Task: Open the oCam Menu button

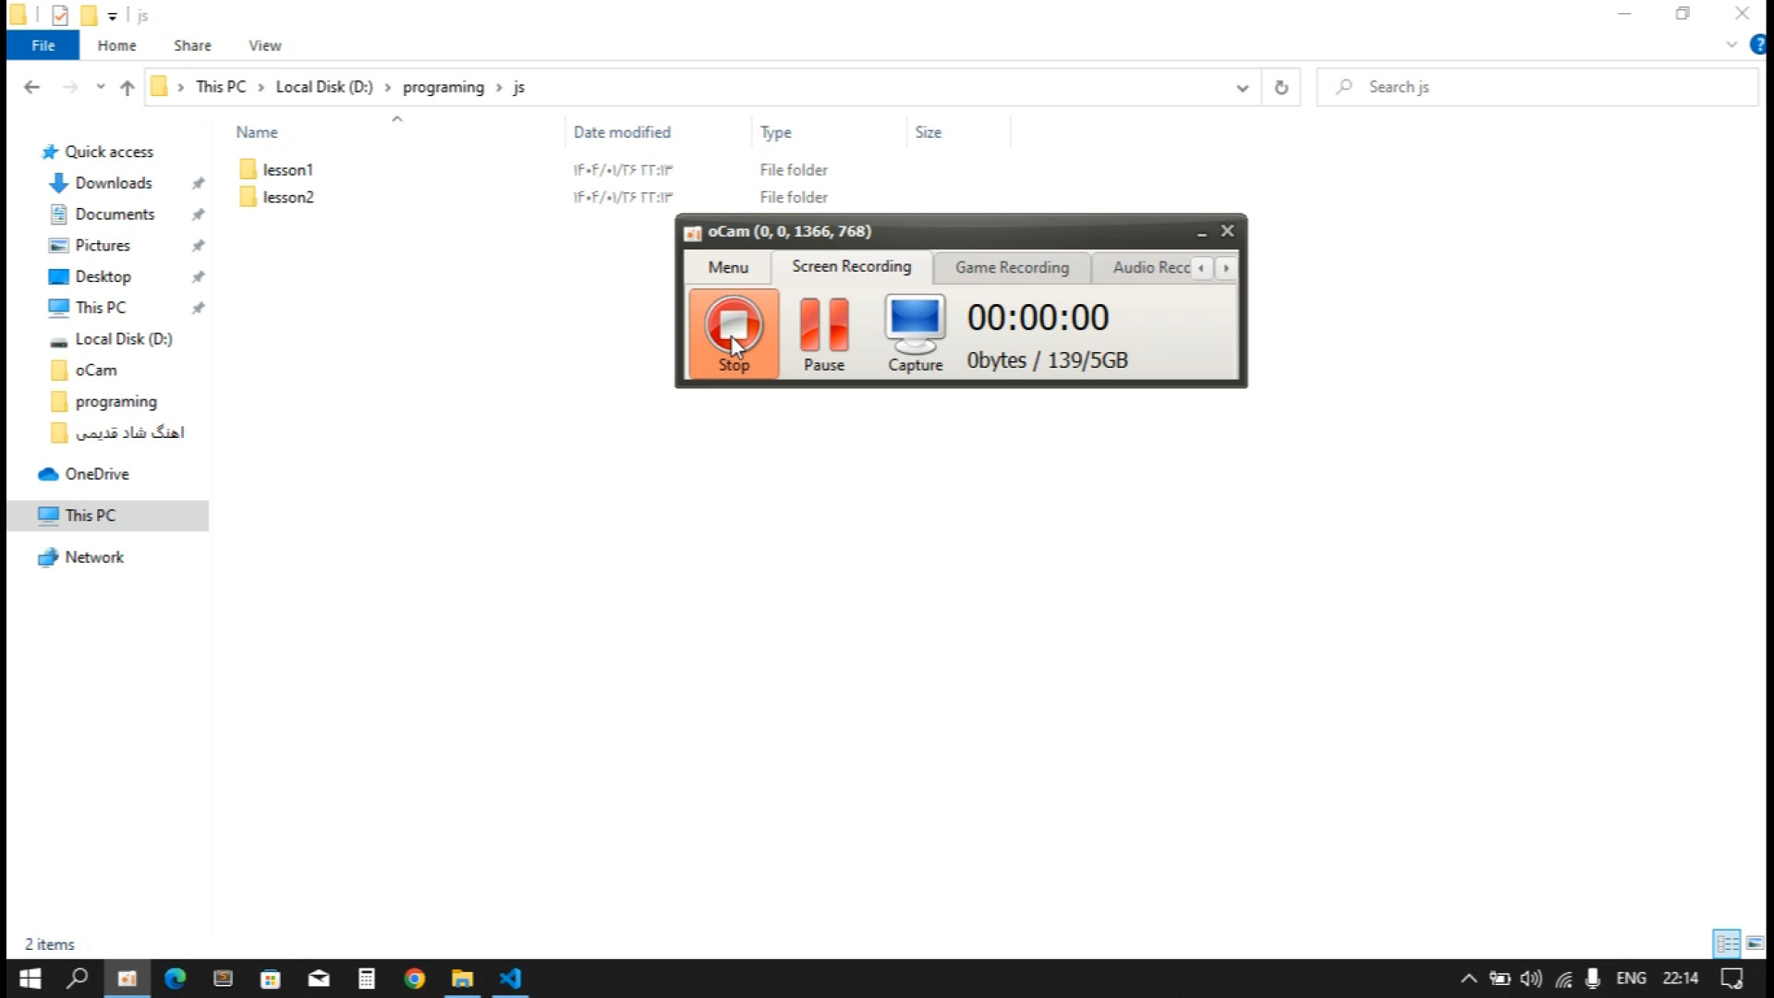Action: point(728,267)
